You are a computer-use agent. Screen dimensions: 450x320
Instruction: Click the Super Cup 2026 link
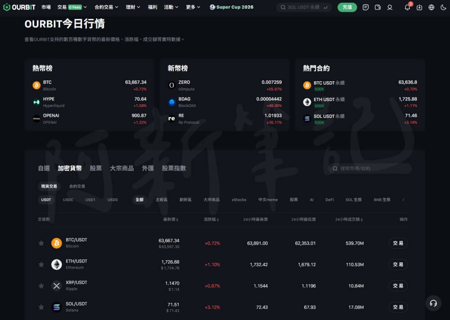[x=231, y=7]
